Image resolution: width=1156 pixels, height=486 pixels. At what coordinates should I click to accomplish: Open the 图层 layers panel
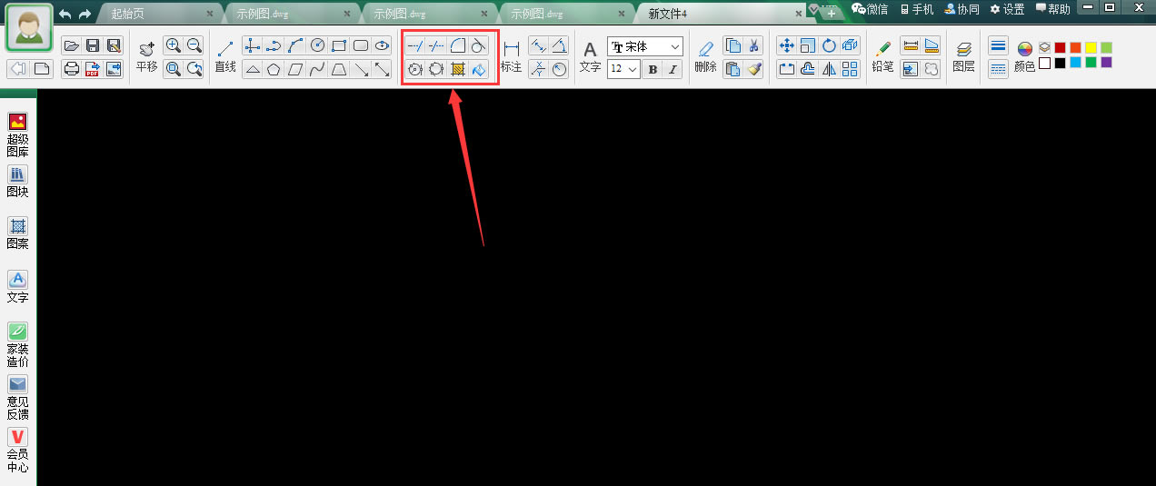963,56
